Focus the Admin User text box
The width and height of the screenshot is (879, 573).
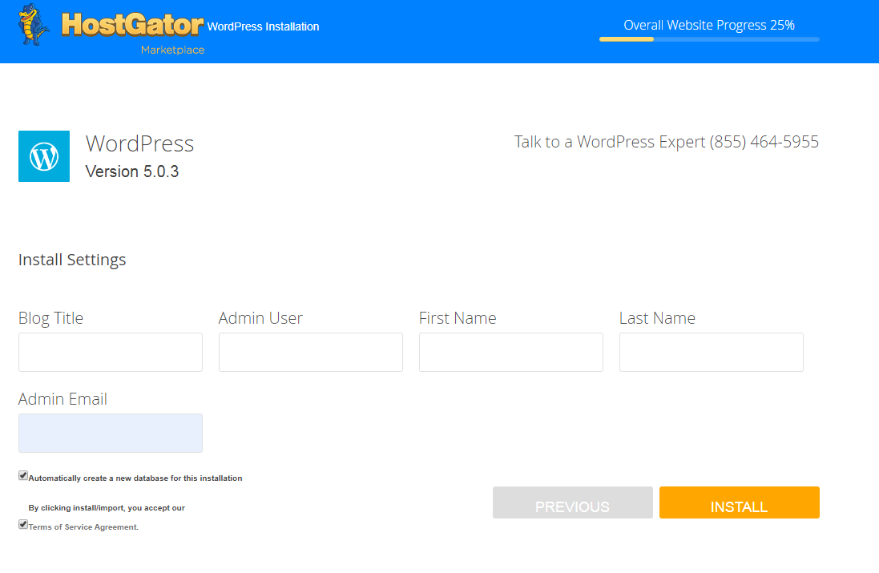311,352
